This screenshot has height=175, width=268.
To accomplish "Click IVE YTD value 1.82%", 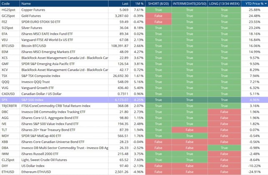I will [255, 124].
